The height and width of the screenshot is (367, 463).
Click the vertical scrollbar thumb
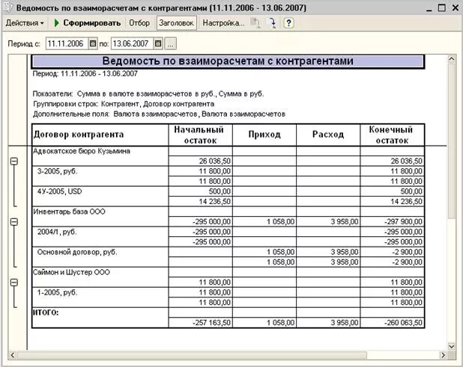pyautogui.click(x=452, y=141)
